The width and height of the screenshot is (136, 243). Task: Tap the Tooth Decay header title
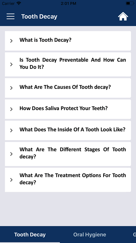39,17
